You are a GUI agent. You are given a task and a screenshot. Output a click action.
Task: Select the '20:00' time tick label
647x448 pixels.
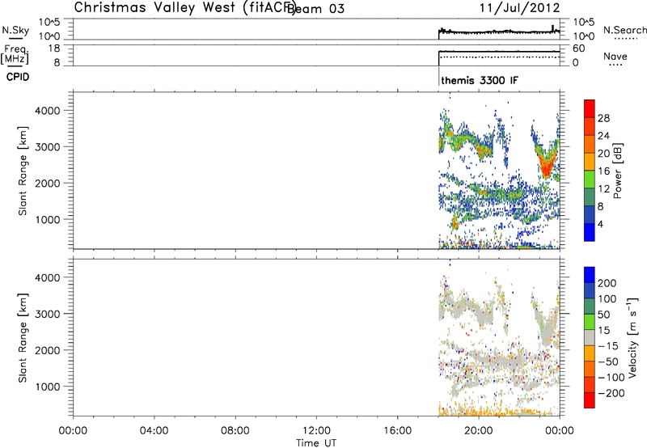click(x=478, y=431)
